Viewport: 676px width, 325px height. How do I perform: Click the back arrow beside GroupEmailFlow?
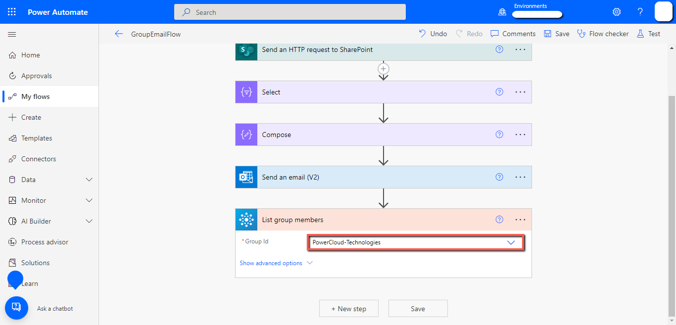(118, 34)
